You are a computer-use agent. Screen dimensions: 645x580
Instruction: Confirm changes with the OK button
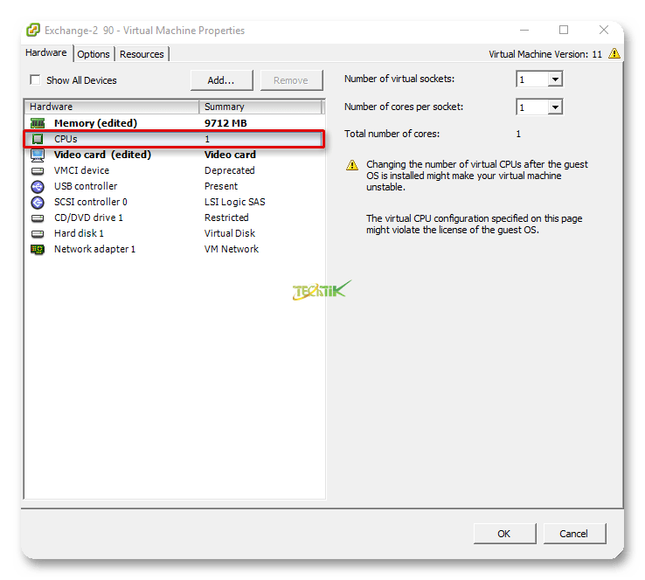(x=504, y=534)
